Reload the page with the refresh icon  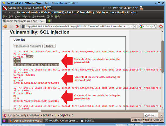coord(135,26)
